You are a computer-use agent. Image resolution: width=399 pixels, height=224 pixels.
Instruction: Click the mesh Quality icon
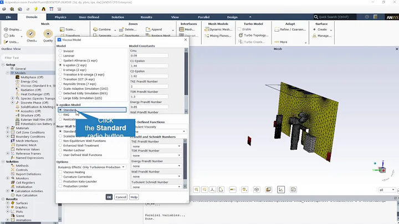click(48, 34)
